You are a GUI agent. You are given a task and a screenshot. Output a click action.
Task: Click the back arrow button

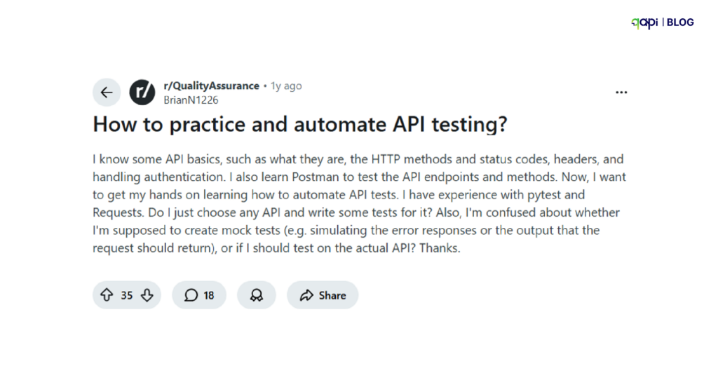point(107,92)
